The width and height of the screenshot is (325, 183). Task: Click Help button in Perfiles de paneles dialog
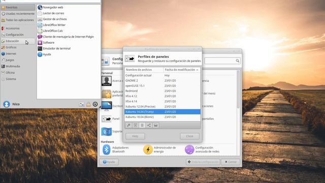click(135, 136)
